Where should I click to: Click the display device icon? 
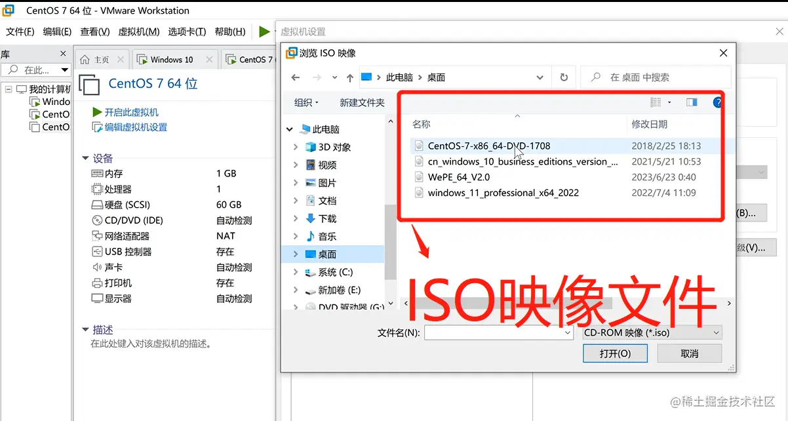[96, 298]
